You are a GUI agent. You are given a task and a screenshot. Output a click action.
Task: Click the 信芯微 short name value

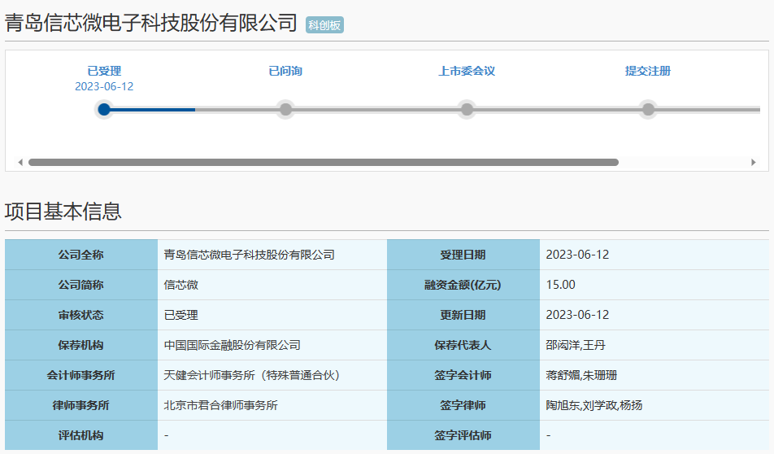pos(181,285)
